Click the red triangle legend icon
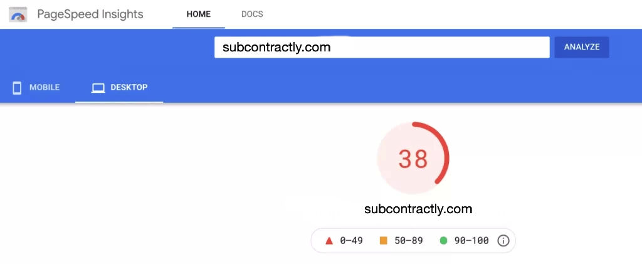 pos(329,240)
